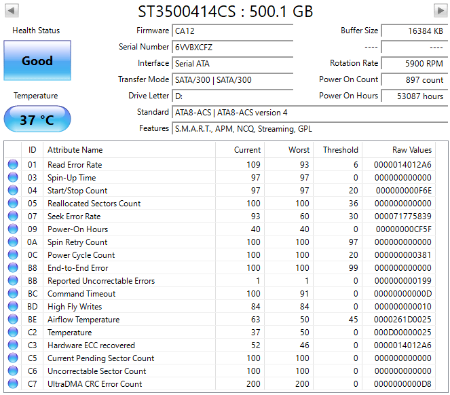Click status orb for End-to-End Error

[x=13, y=268]
